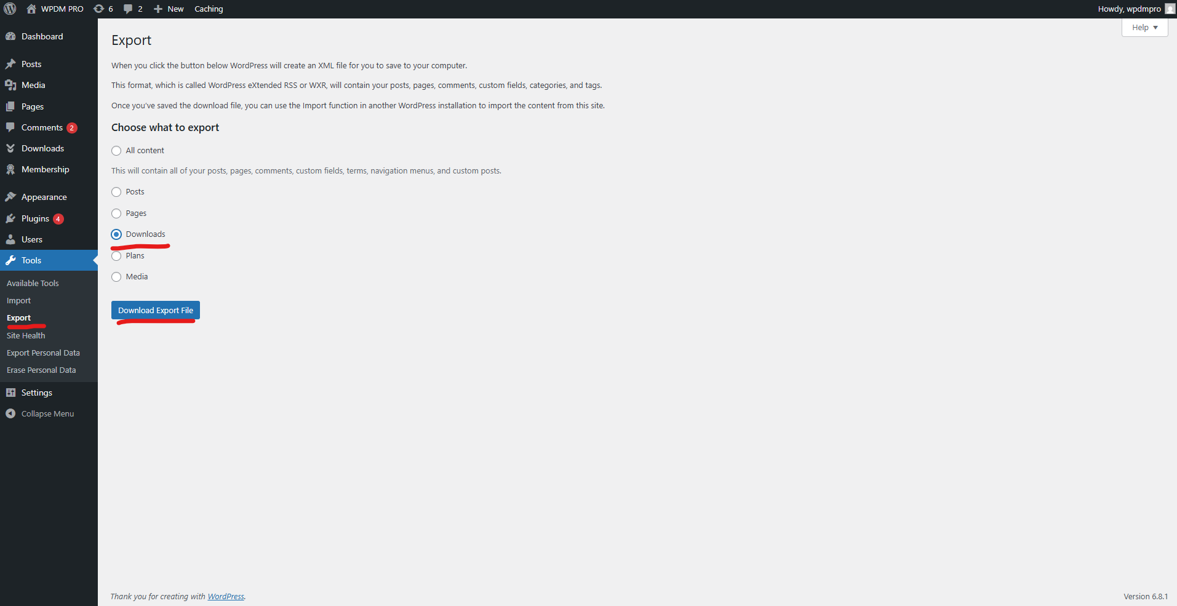The width and height of the screenshot is (1177, 606).
Task: Click Caching in the admin bar
Action: (209, 9)
